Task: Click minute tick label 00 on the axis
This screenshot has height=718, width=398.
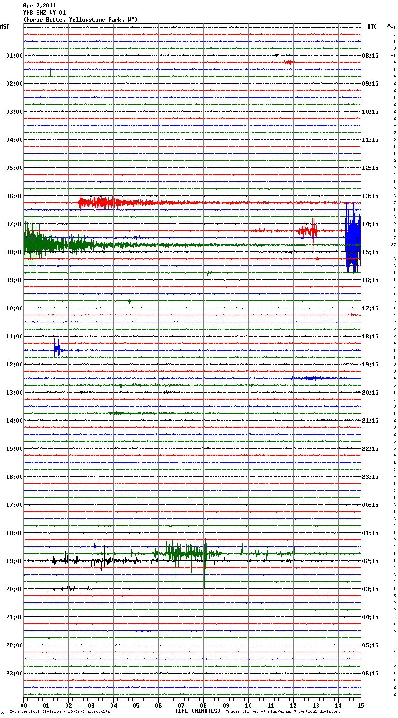Action: (x=23, y=705)
